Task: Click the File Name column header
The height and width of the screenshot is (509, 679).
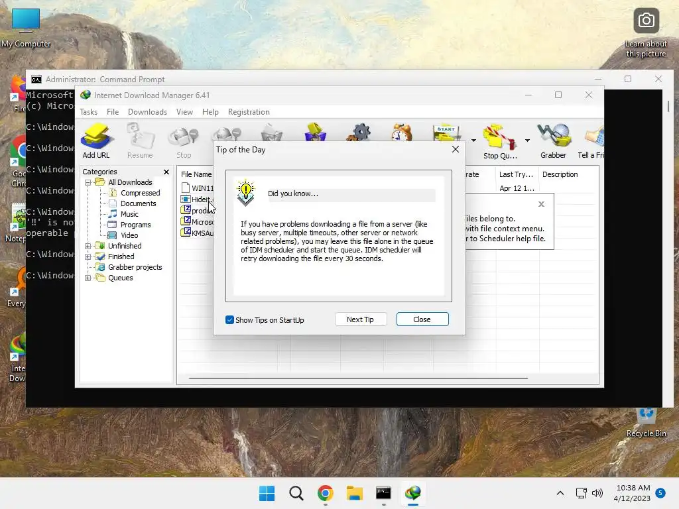Action: (x=196, y=174)
